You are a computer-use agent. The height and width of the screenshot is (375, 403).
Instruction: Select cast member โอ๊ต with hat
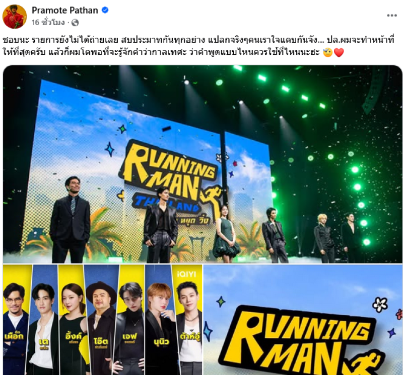(x=102, y=320)
